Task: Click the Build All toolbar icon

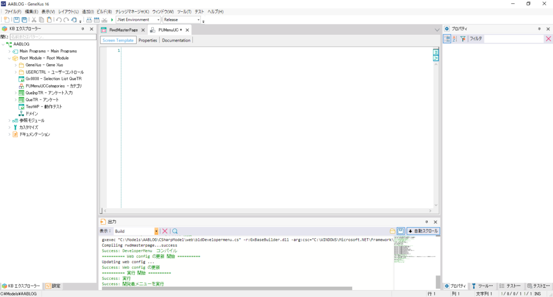Action: click(89, 20)
